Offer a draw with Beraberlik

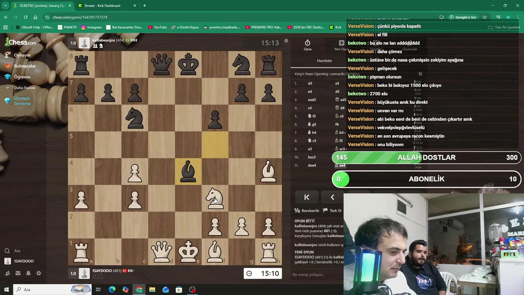tap(307, 211)
